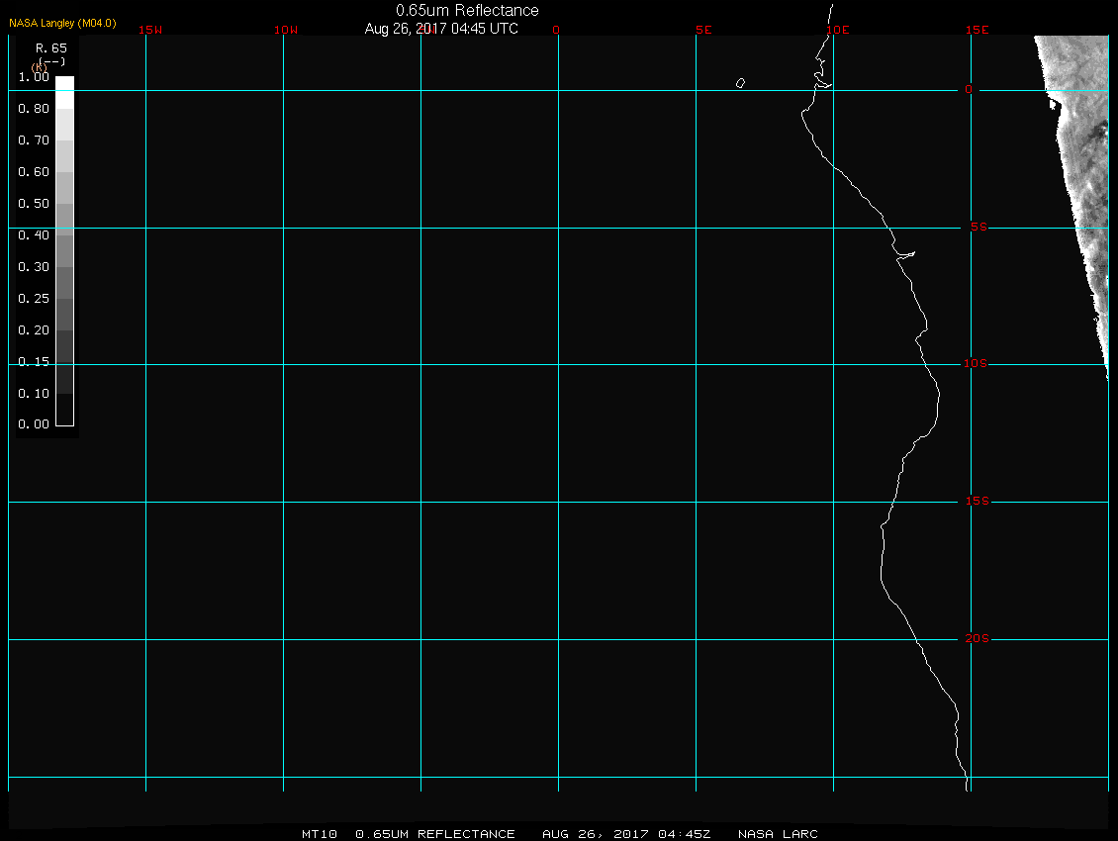The height and width of the screenshot is (841, 1118).
Task: Click the small island outline near the equator
Action: (x=740, y=83)
